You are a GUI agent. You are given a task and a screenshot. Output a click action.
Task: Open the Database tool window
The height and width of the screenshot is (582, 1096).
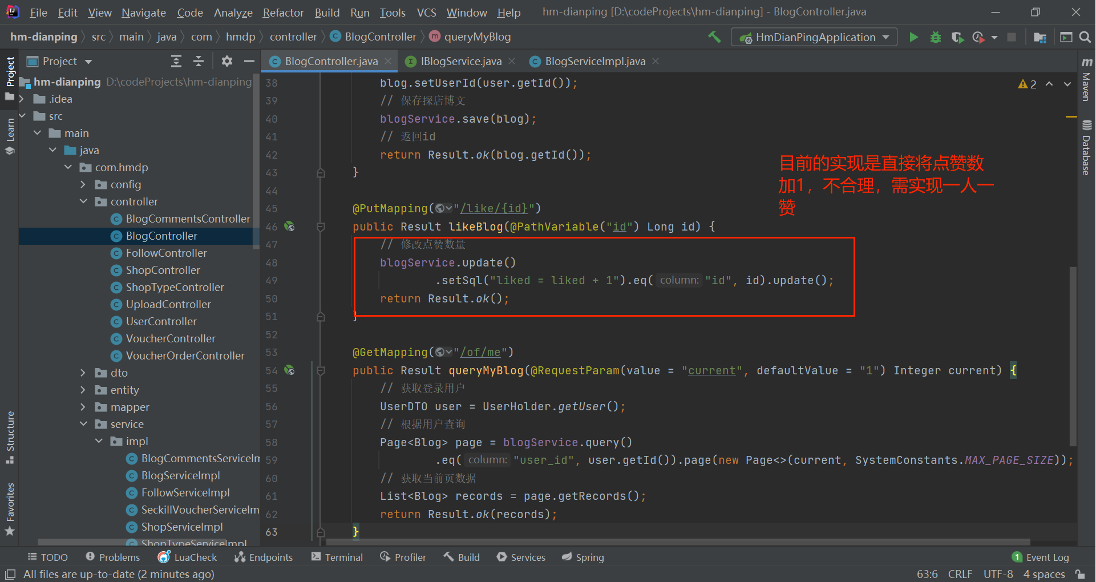[x=1086, y=147]
